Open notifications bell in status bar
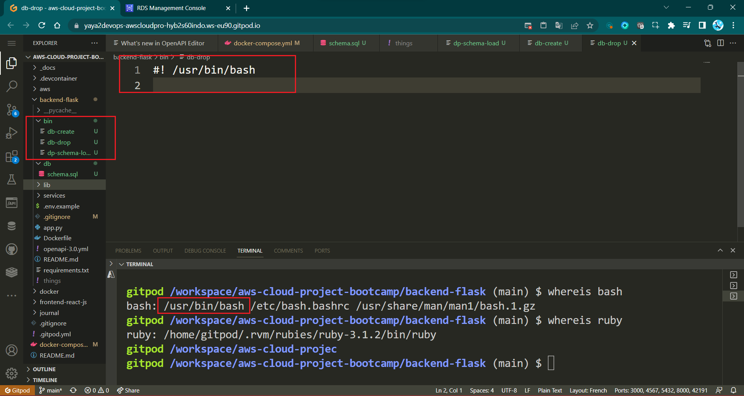Screen dimensions: 744x396 [734, 390]
